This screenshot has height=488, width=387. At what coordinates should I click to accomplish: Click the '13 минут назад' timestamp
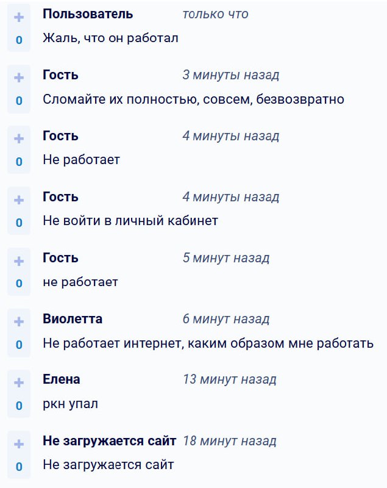(x=229, y=379)
